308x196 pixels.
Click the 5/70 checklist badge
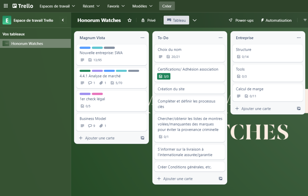pos(117,83)
